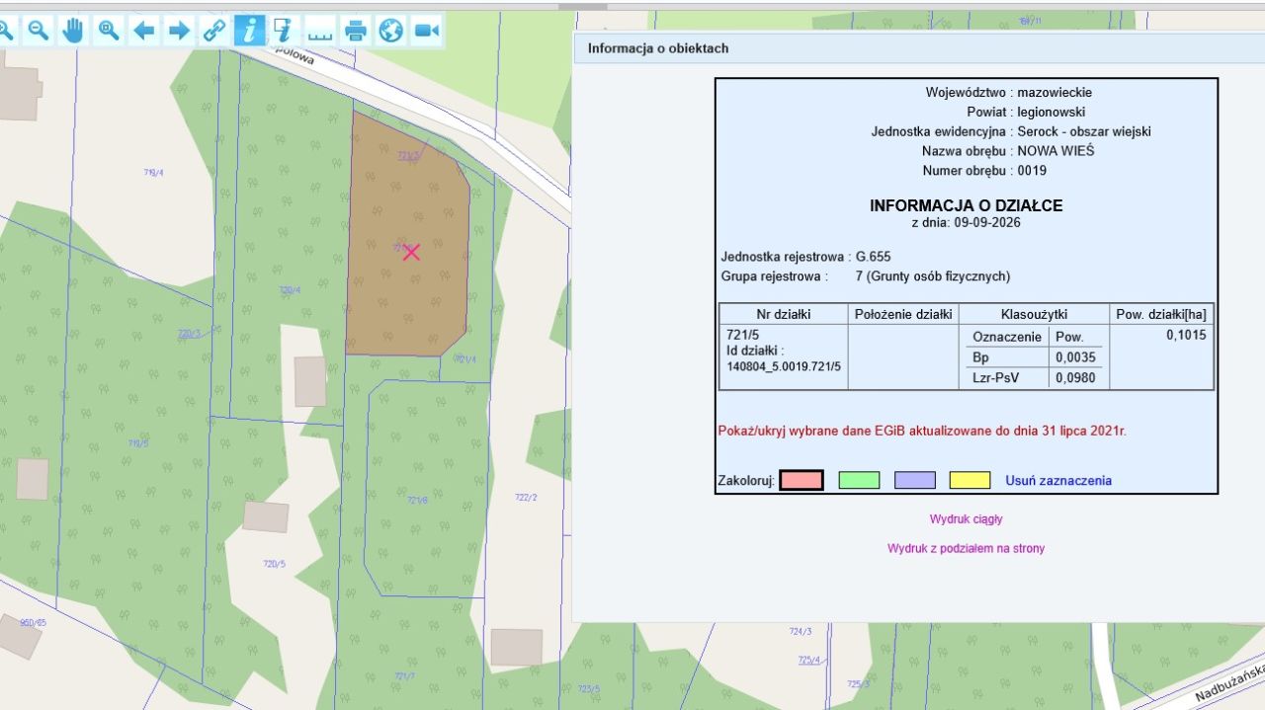This screenshot has height=710, width=1265.
Task: Activate the measure ruler tool
Action: 320,31
